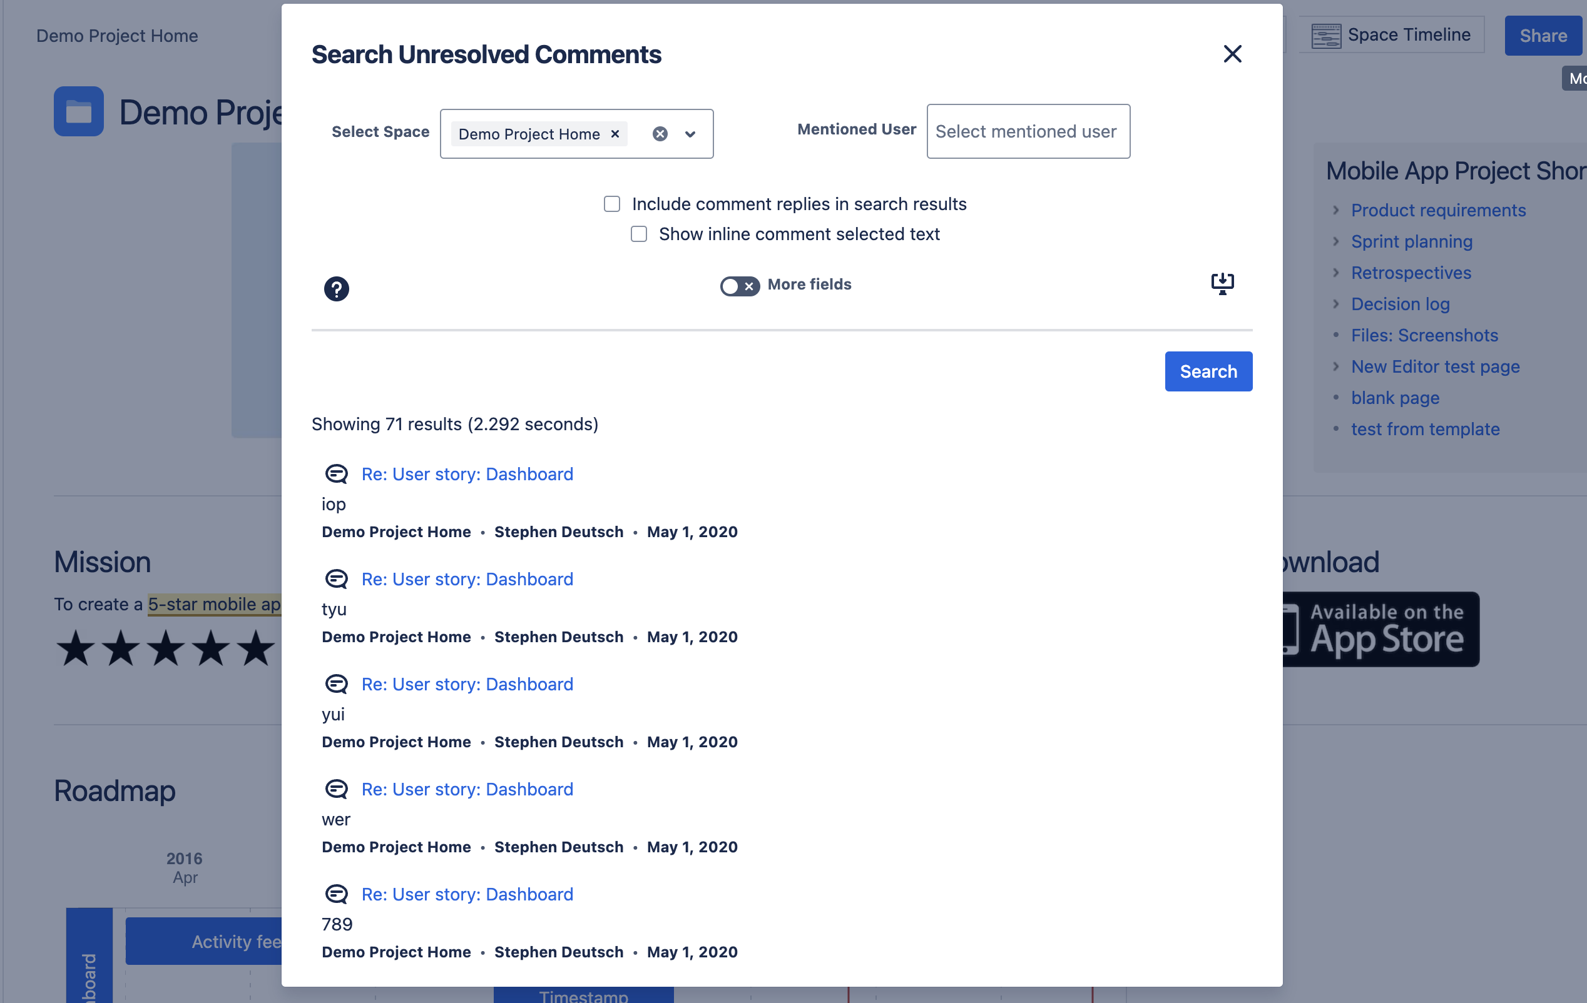Enable Include comment replies in search results
1587x1003 pixels.
pyautogui.click(x=611, y=204)
